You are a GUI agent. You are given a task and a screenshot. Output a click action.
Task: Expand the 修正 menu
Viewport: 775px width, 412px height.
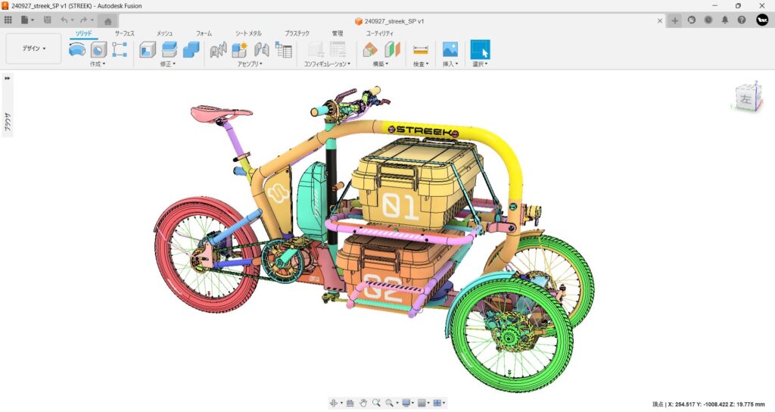tap(168, 64)
